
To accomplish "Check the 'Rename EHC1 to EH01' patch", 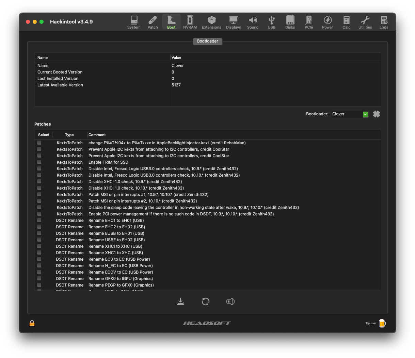I will pos(39,221).
